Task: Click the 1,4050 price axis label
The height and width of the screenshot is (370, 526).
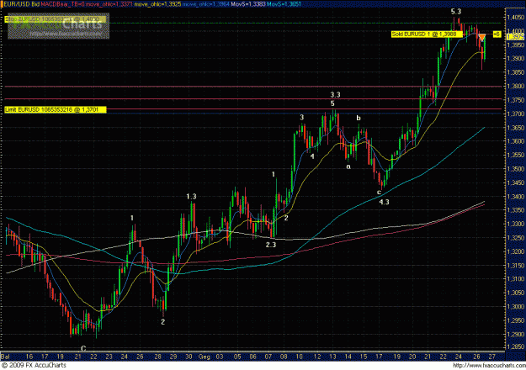Action: (515, 18)
